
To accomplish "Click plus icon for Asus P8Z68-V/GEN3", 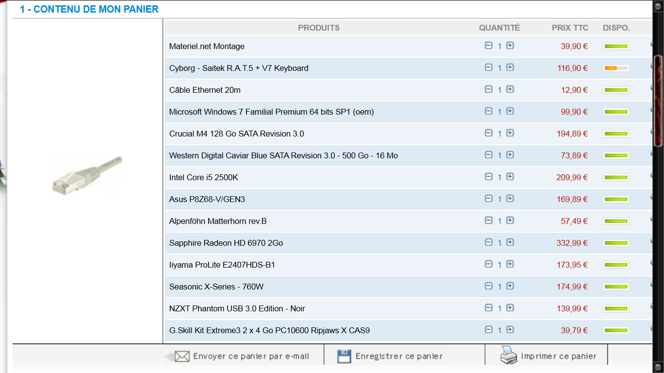I will [510, 199].
